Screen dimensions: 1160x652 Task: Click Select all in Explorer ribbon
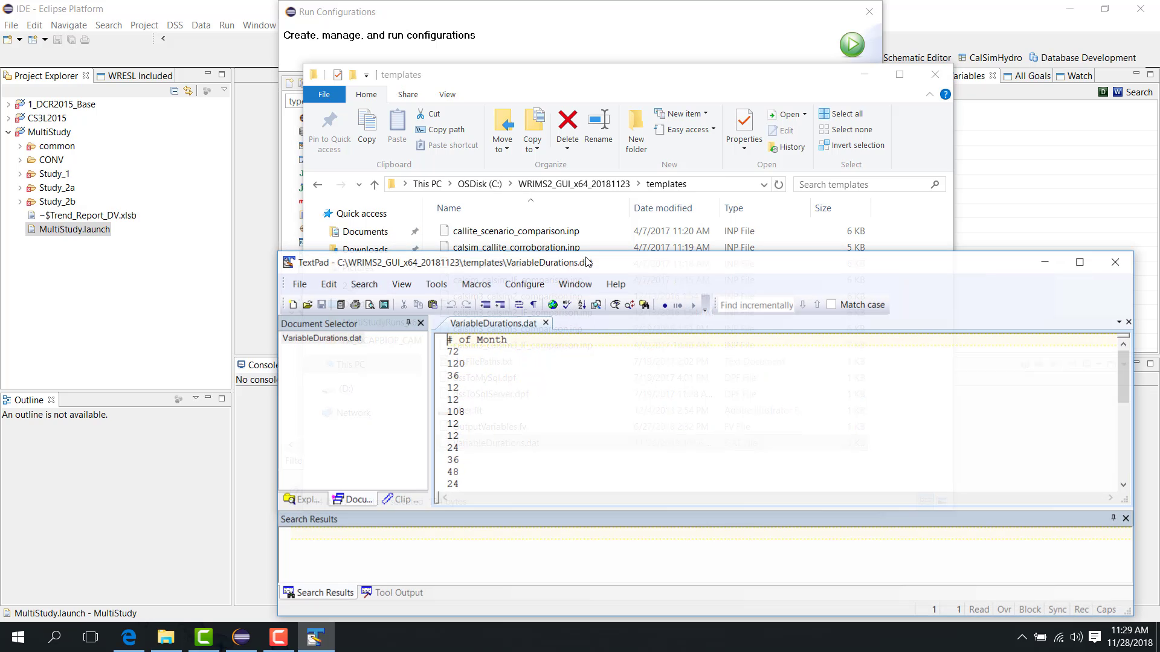[841, 113]
